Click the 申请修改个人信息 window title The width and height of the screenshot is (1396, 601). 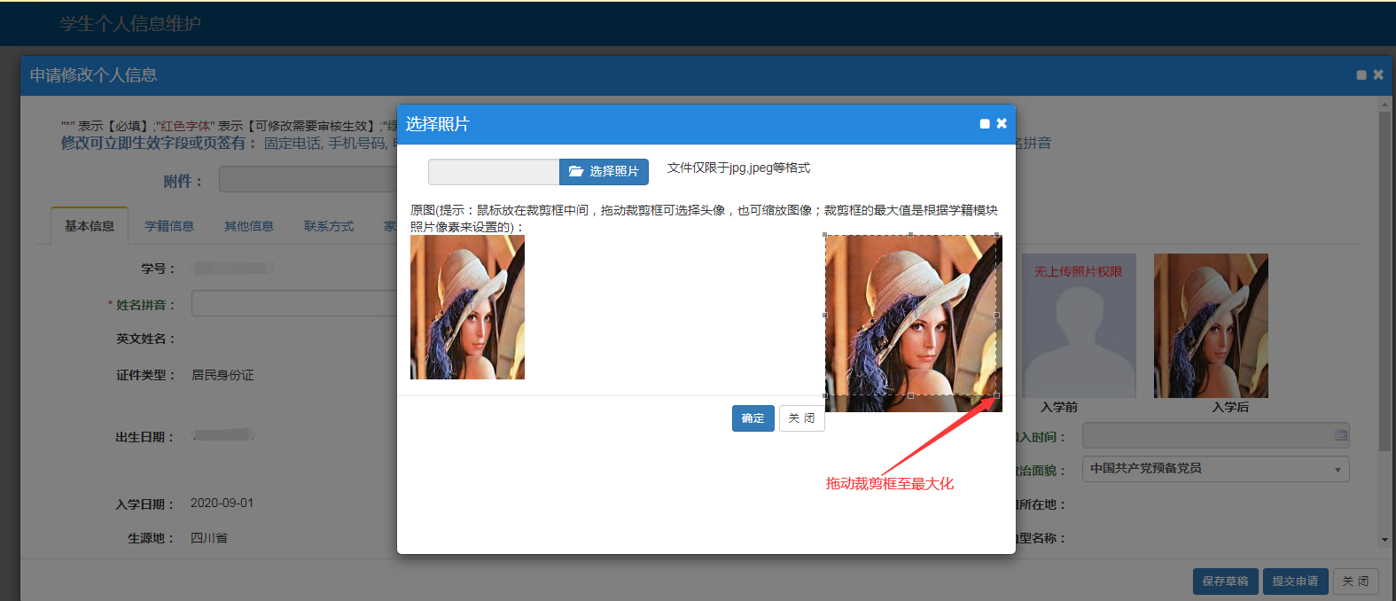(93, 75)
